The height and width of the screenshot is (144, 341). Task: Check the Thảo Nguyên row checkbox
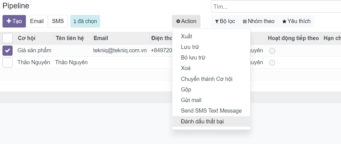[x=8, y=63]
